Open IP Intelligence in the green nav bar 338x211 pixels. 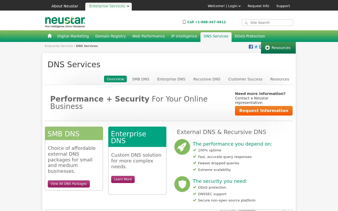[x=184, y=36]
